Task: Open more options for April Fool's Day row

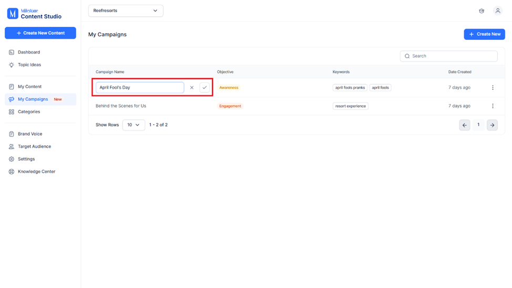Action: 493,88
